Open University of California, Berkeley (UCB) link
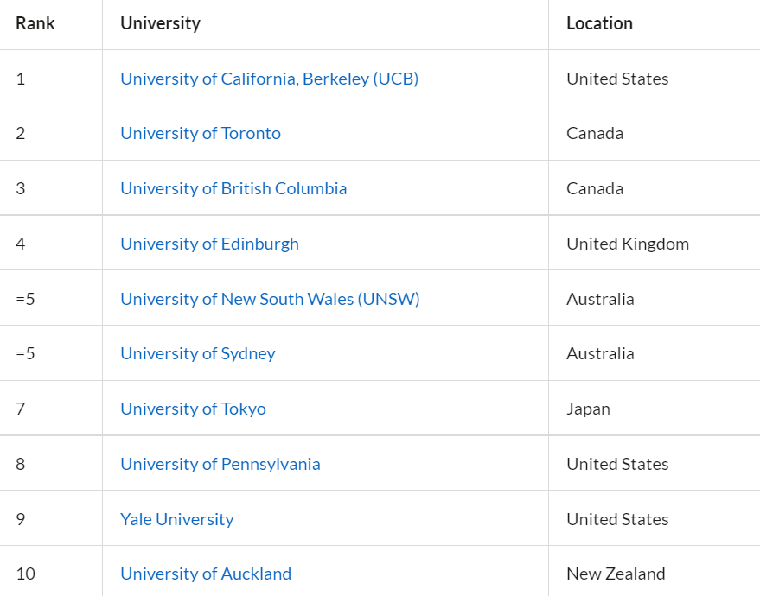 (269, 79)
